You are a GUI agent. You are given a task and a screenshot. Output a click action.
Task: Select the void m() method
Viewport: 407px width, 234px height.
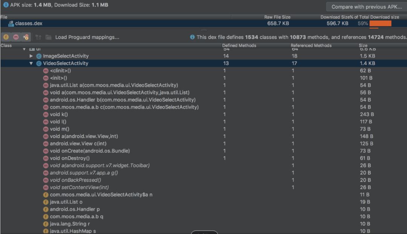(x=203, y=129)
